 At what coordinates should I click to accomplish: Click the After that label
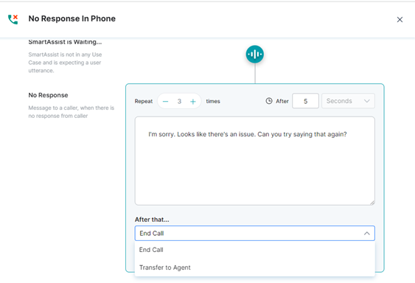pos(152,220)
